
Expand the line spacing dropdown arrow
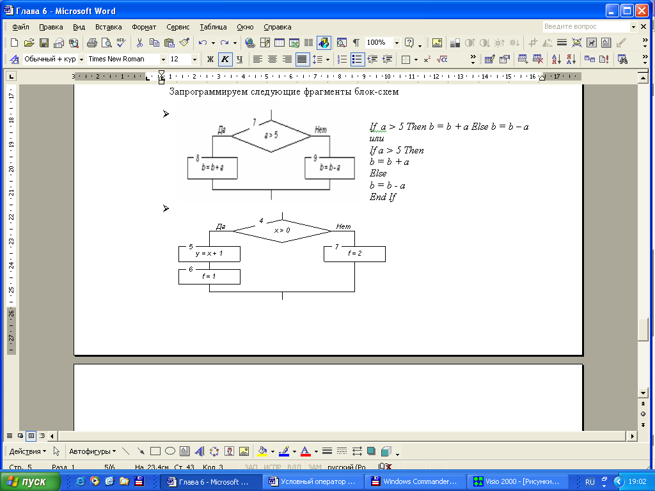[327, 59]
